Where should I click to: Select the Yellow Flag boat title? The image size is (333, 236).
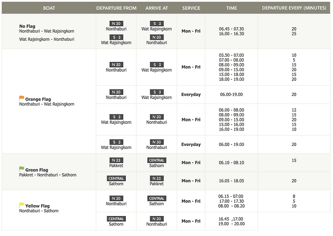click(x=37, y=206)
